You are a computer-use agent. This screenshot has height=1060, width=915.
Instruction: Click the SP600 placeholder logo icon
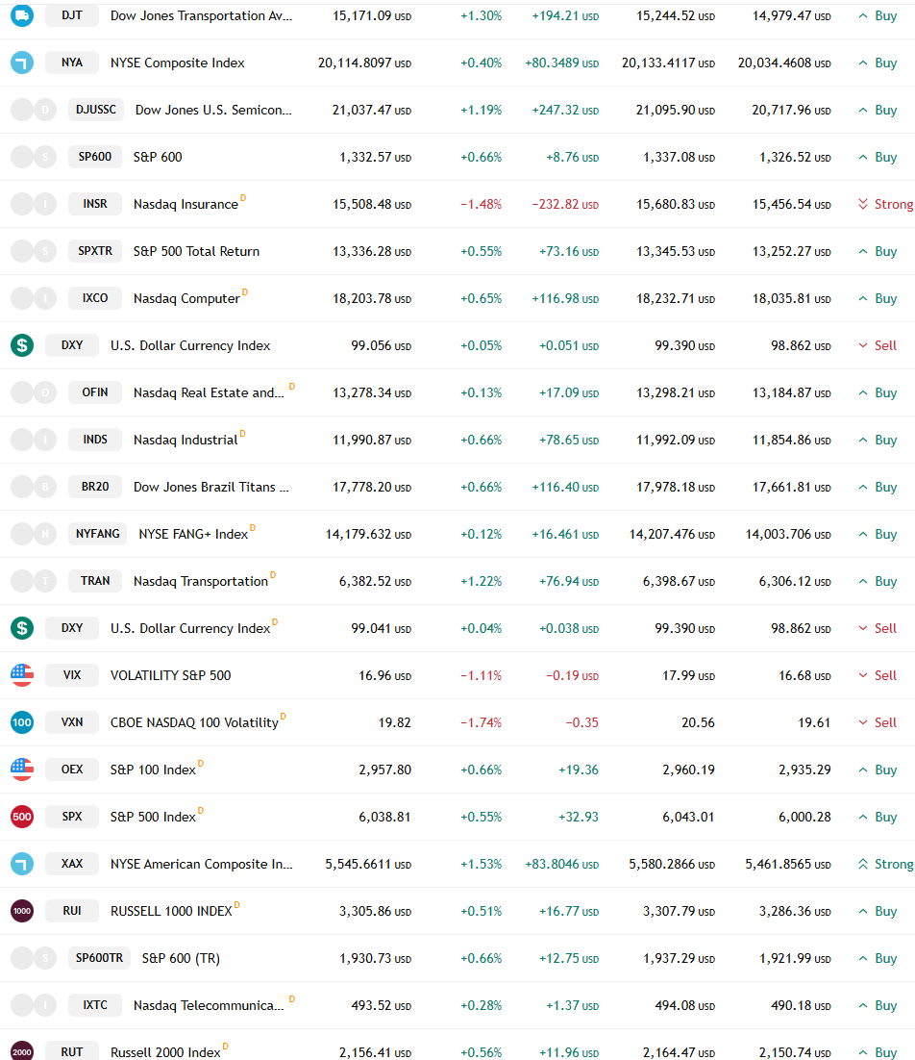pyautogui.click(x=34, y=157)
